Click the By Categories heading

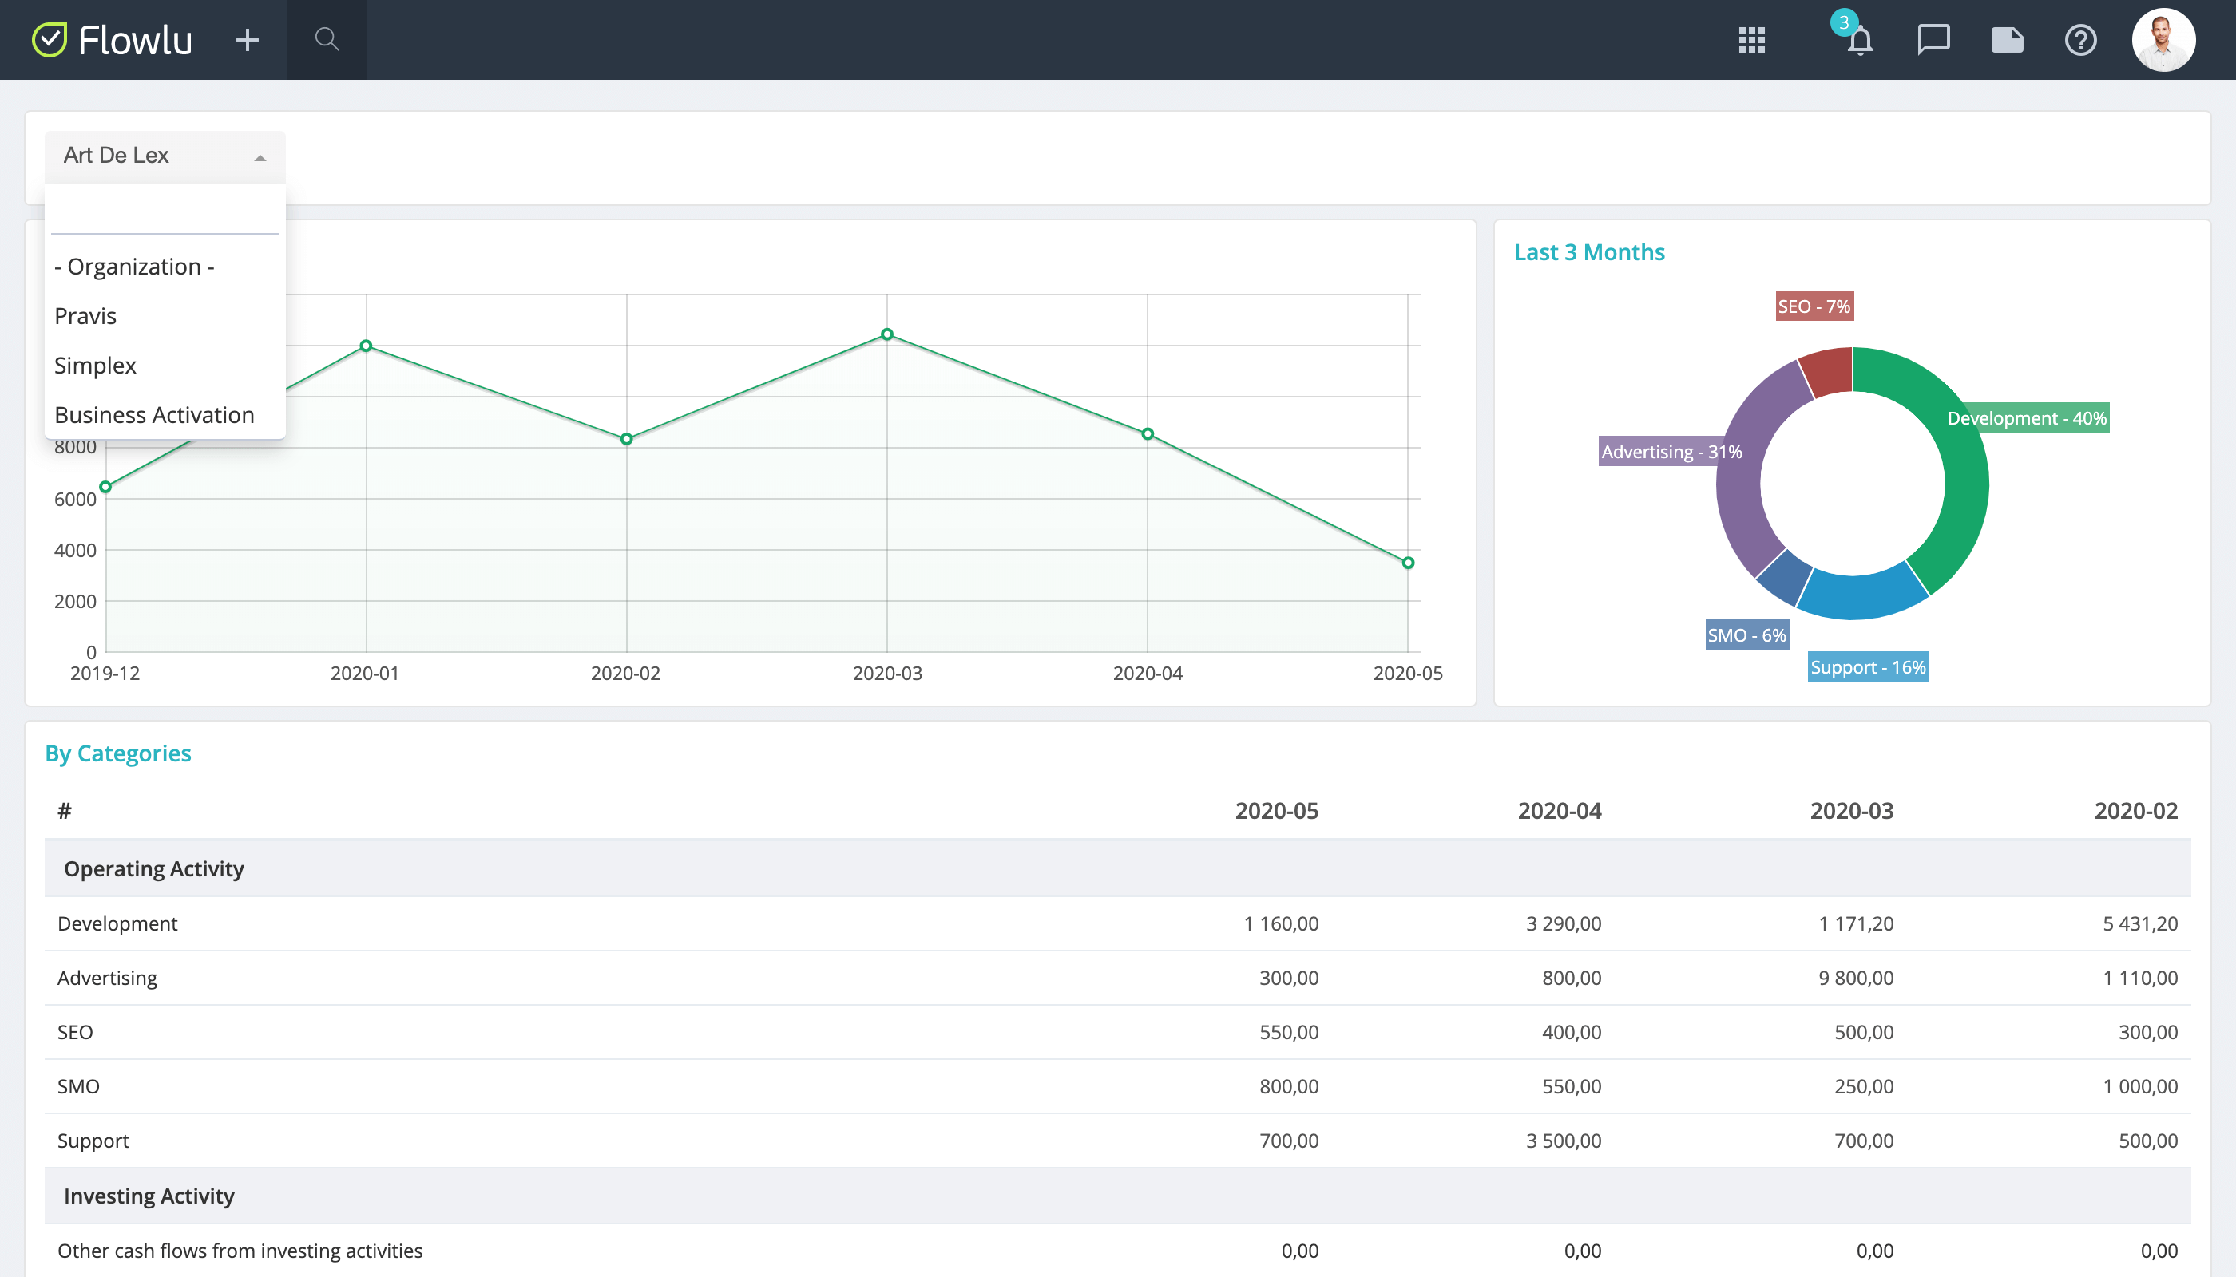[x=117, y=753]
